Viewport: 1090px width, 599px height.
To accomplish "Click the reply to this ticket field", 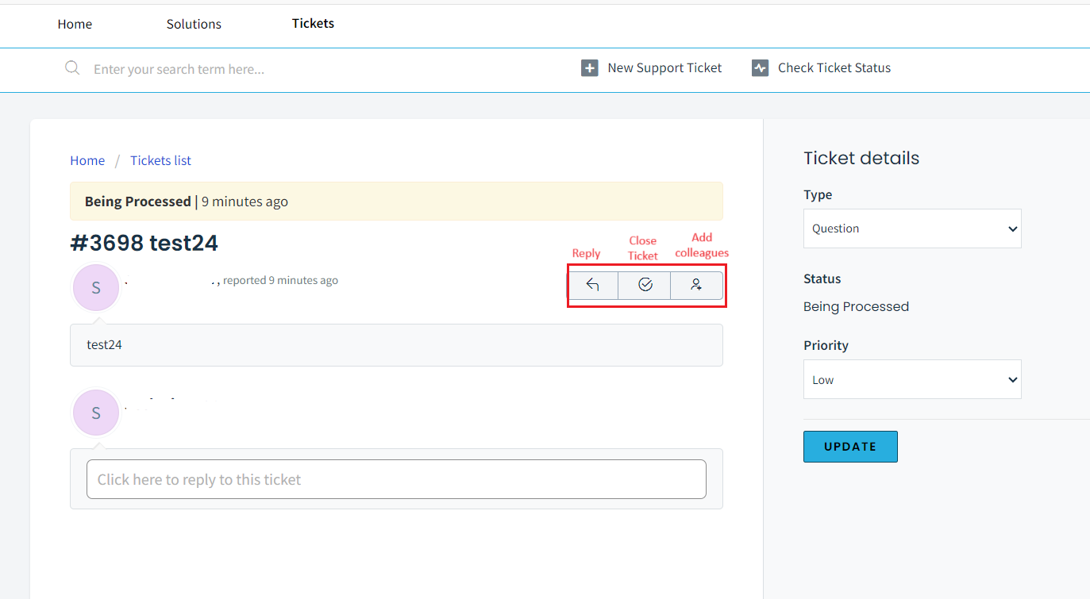I will point(396,479).
